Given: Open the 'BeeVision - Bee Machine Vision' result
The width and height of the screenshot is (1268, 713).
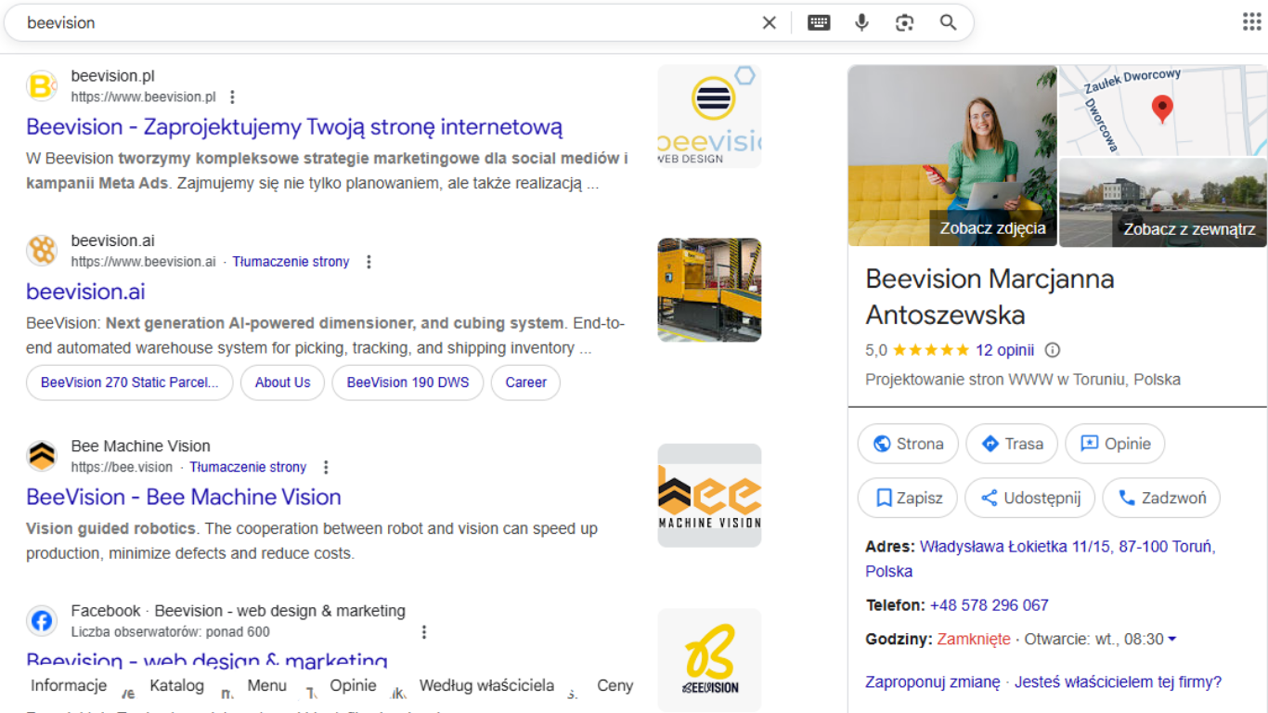Looking at the screenshot, I should pyautogui.click(x=184, y=497).
